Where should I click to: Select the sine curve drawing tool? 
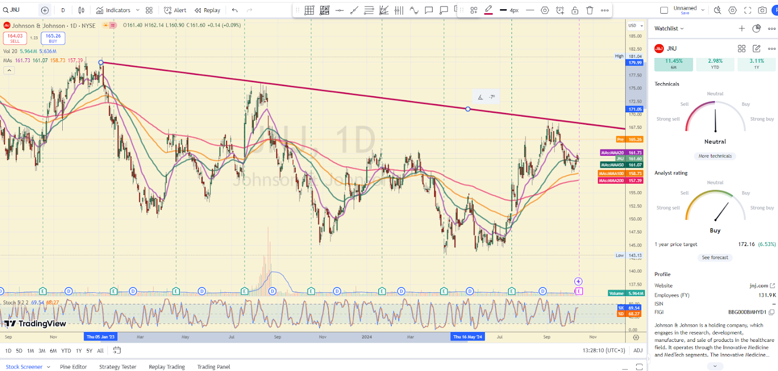pyautogui.click(x=414, y=10)
